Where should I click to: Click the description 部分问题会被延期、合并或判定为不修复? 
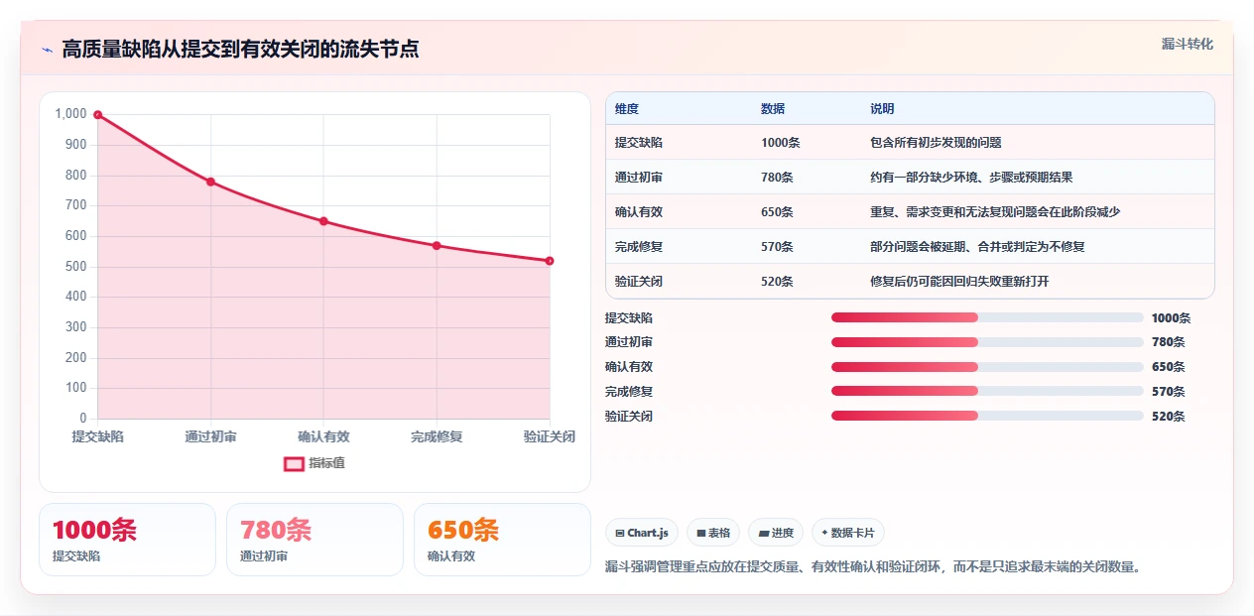[x=977, y=247]
